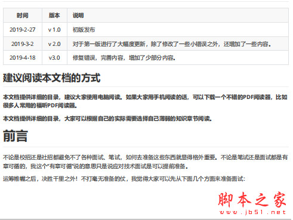This screenshot has height=220, width=293.
Task: Click the description starting with 对于第一版进行了大幅度更新
Action: click(x=178, y=44)
